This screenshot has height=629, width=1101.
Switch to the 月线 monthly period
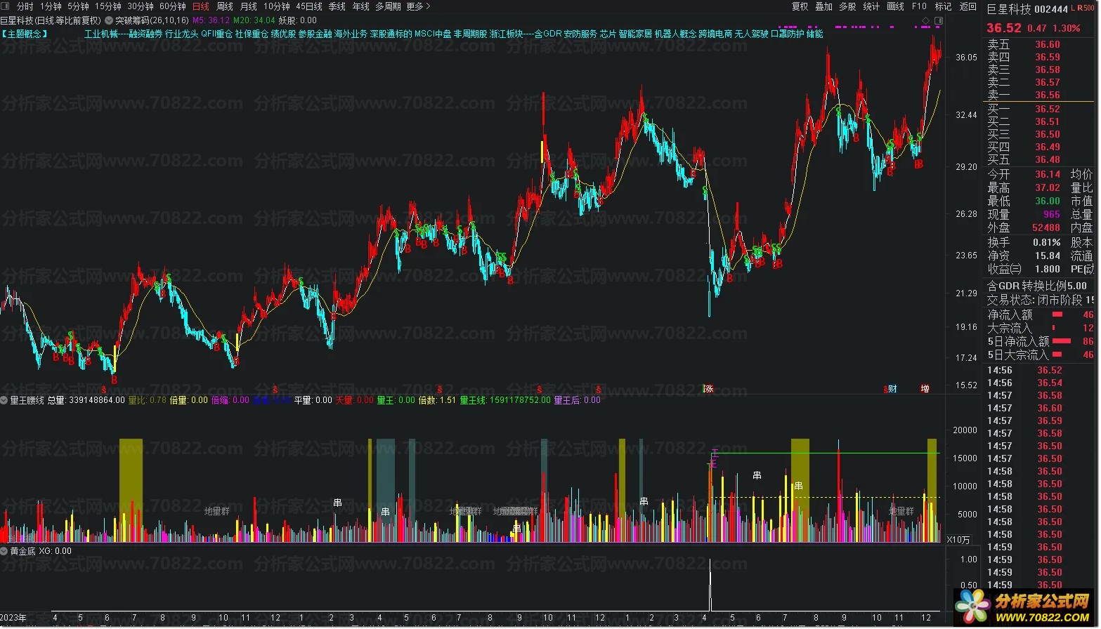[x=249, y=6]
